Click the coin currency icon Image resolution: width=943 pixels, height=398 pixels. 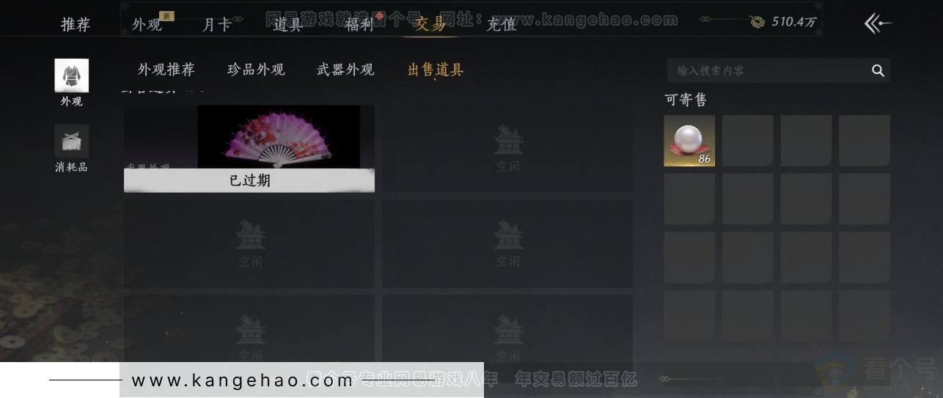coord(757,22)
